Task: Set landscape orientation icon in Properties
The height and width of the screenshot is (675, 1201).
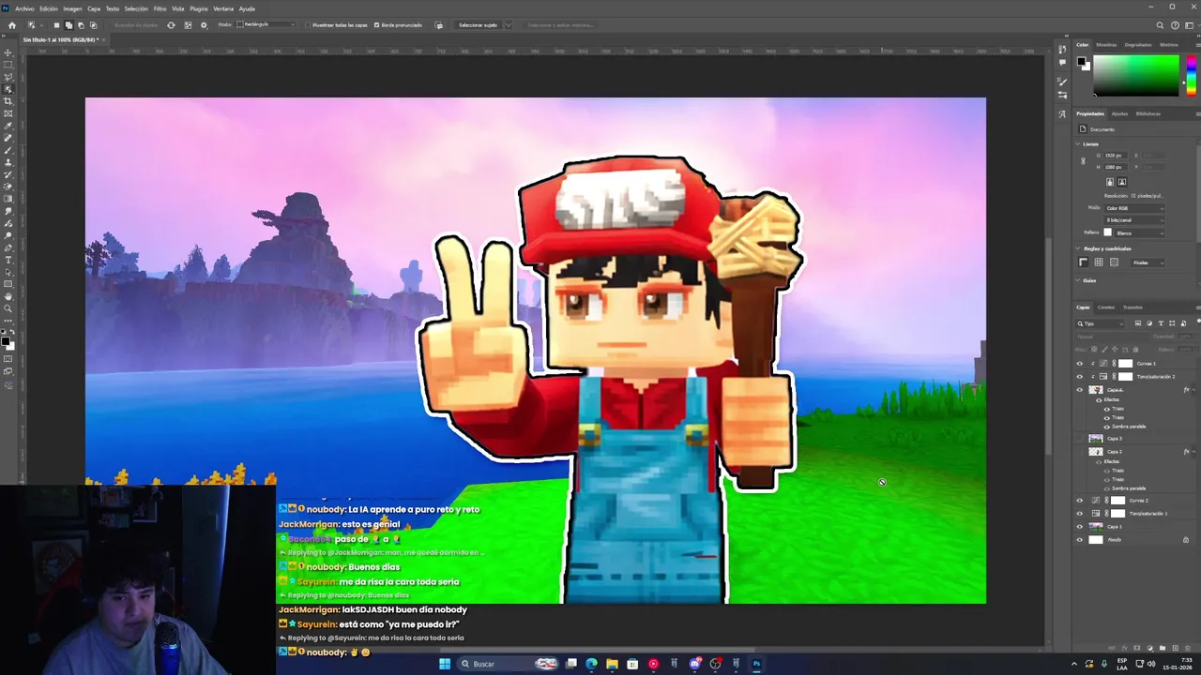Action: [1122, 182]
